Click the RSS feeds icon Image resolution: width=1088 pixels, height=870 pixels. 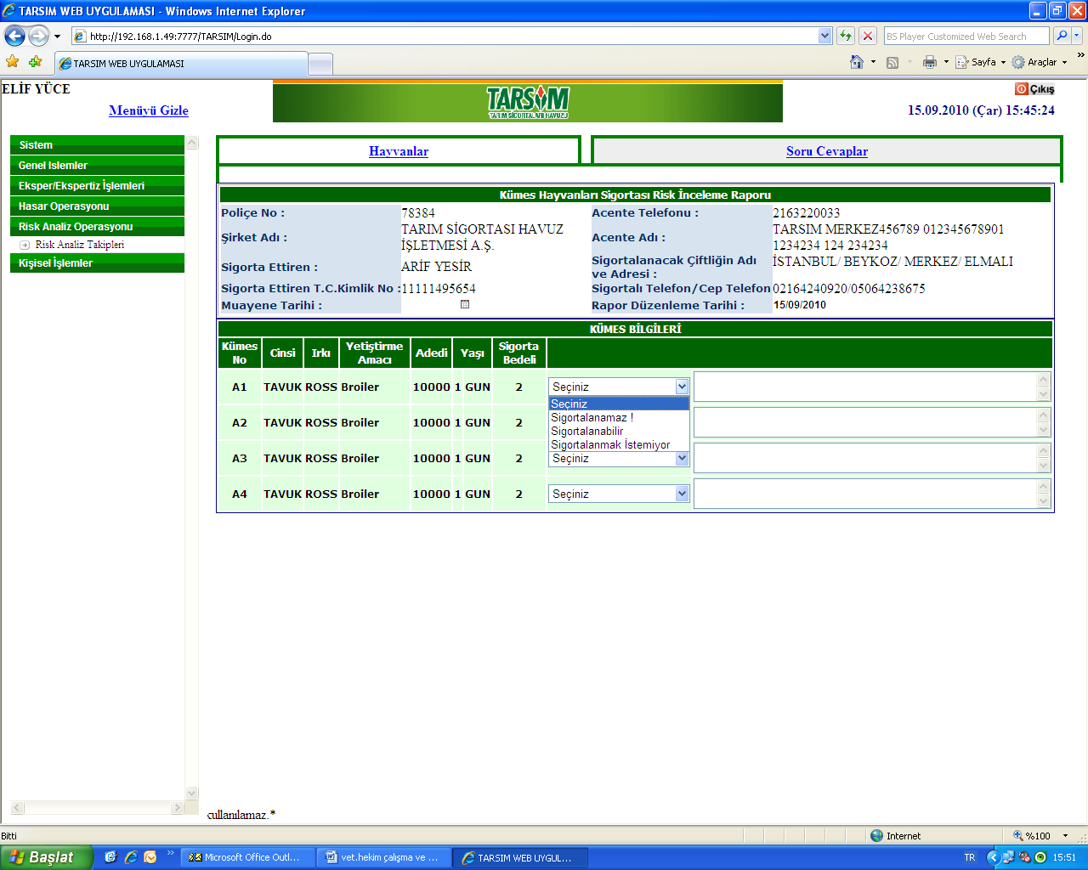(892, 62)
